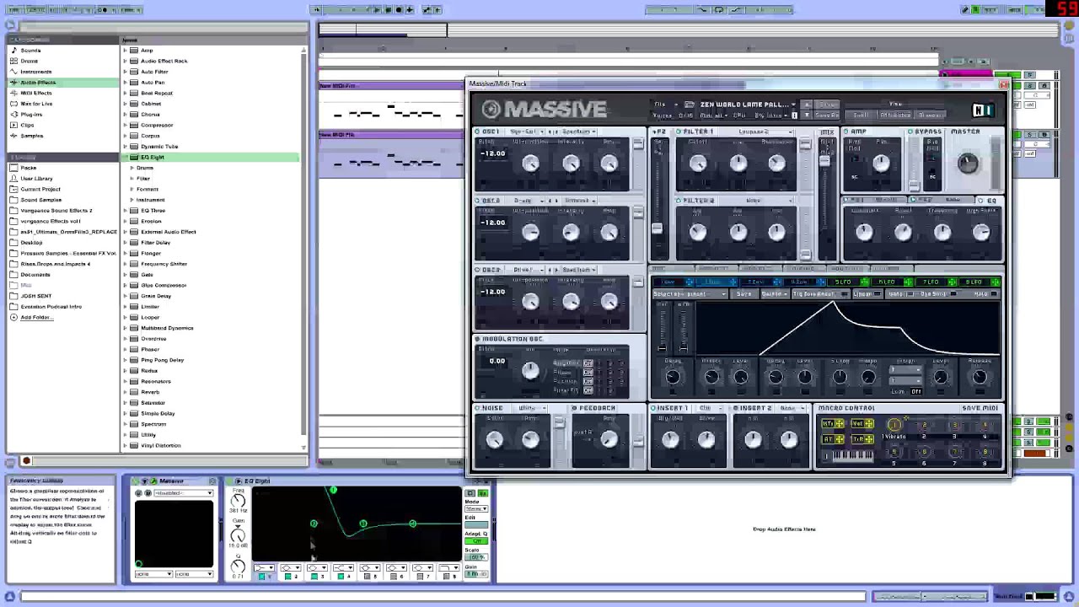Open envelope preset select dropdown in Massive
The width and height of the screenshot is (1079, 607).
[x=690, y=295]
